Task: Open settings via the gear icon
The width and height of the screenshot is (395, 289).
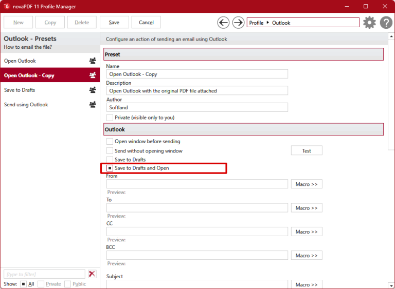Action: pyautogui.click(x=369, y=23)
